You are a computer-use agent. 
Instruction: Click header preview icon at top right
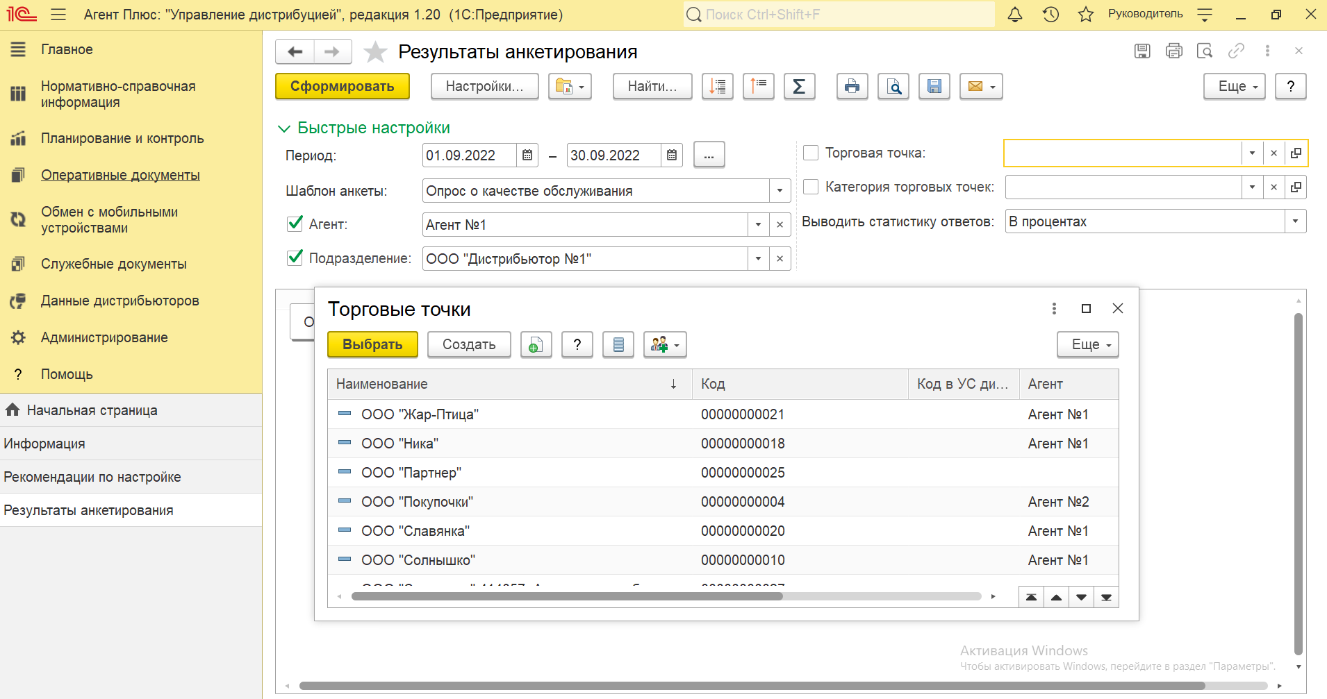[1205, 51]
